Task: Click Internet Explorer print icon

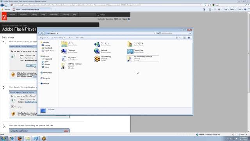Action: [x=219, y=9]
